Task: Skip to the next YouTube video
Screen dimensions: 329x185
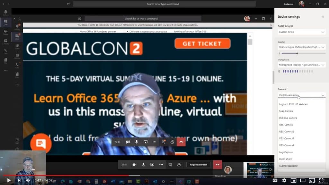Action: coord(19,181)
